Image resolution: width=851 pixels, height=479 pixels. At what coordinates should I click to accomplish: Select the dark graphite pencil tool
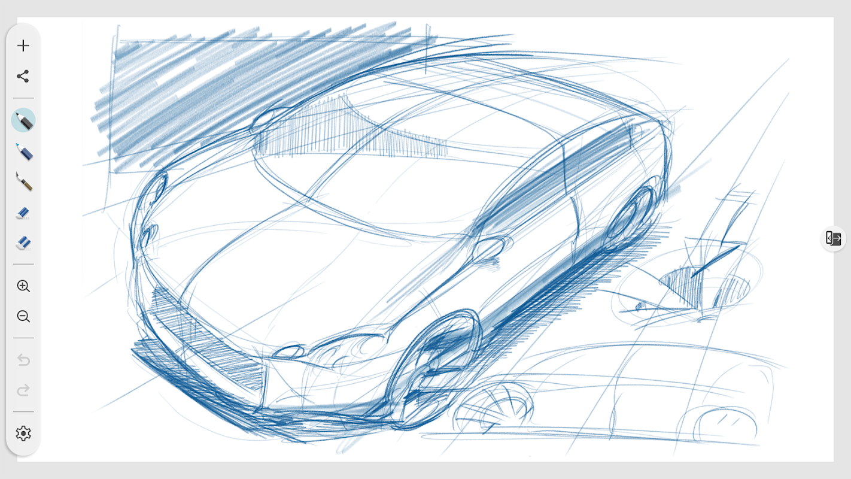click(23, 120)
